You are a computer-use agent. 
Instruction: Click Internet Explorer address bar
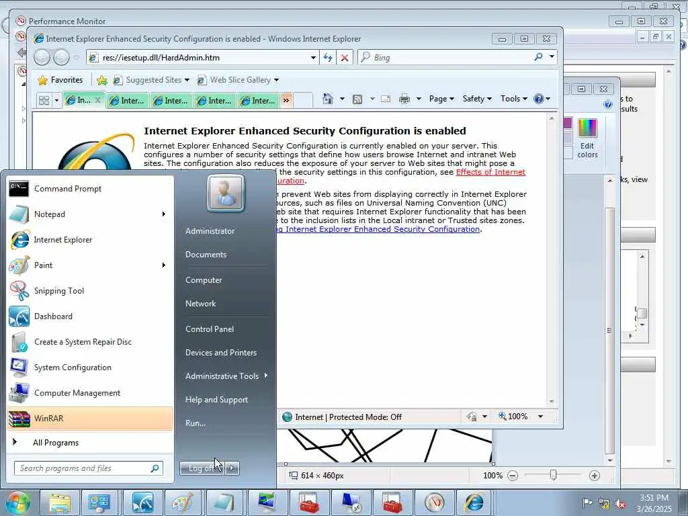198,58
